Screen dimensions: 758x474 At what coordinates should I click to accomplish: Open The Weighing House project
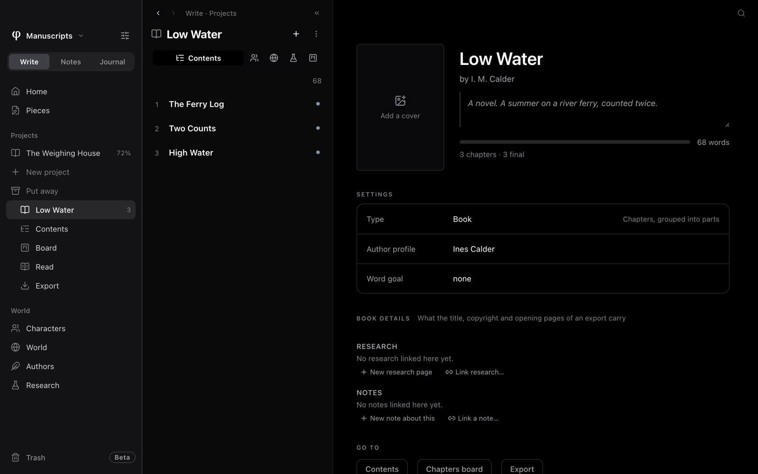pos(71,153)
